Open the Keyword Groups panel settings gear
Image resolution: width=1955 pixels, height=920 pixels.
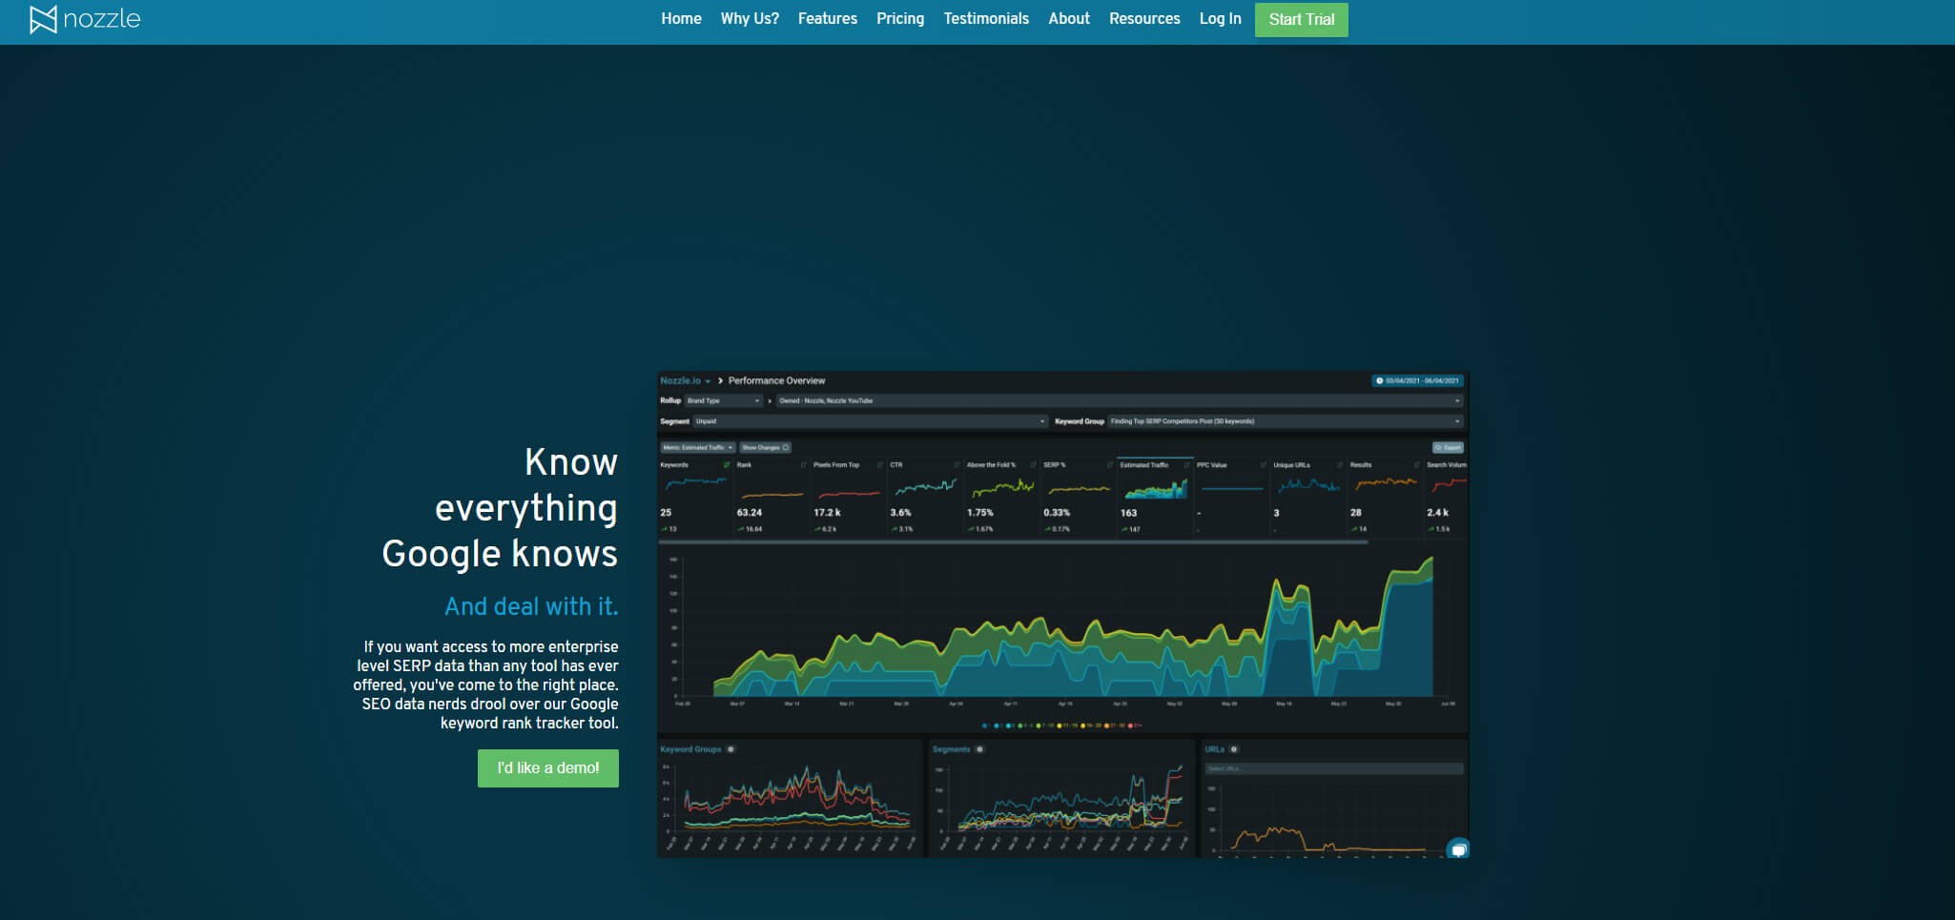tap(731, 749)
